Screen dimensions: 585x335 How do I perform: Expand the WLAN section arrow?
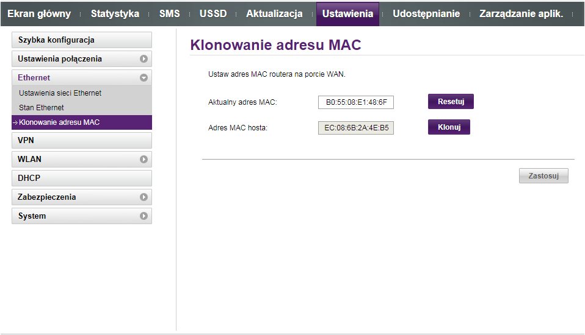[x=144, y=160]
